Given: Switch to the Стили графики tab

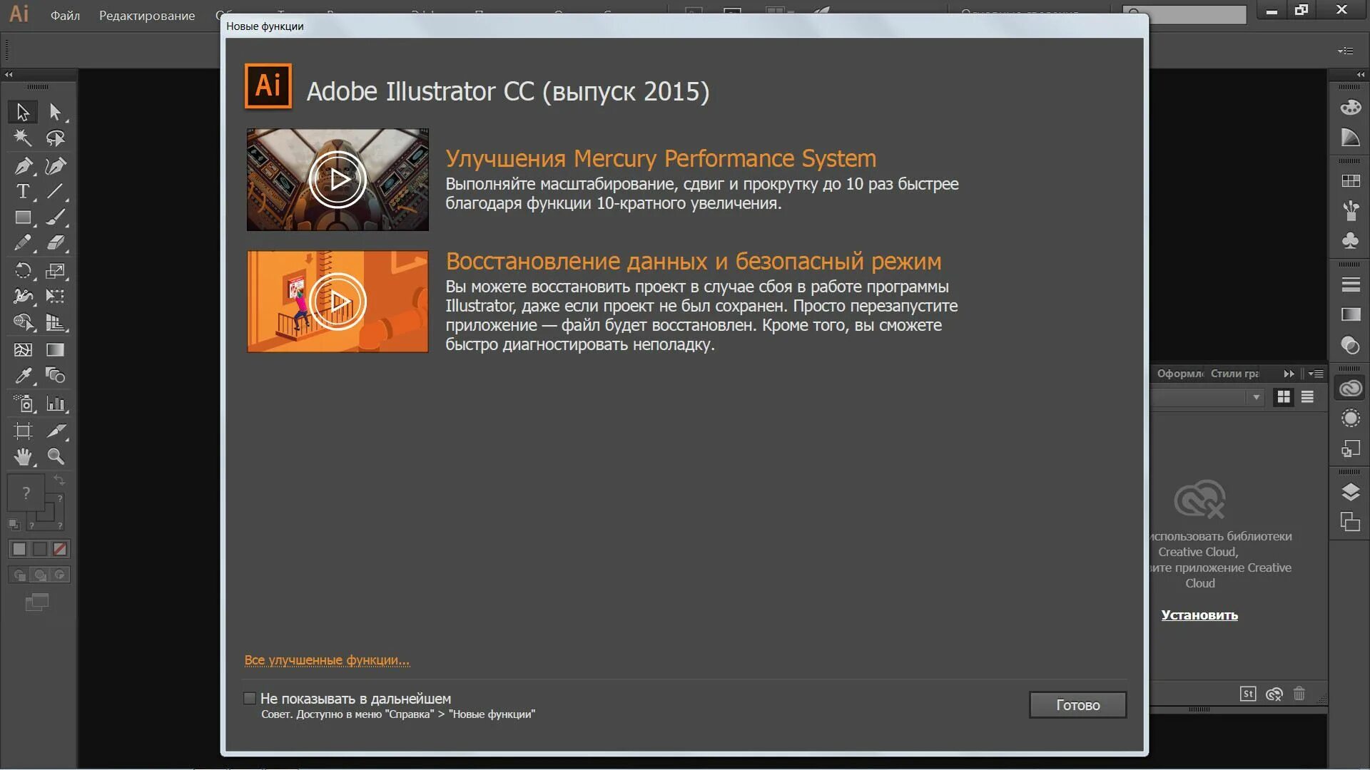Looking at the screenshot, I should [x=1234, y=374].
